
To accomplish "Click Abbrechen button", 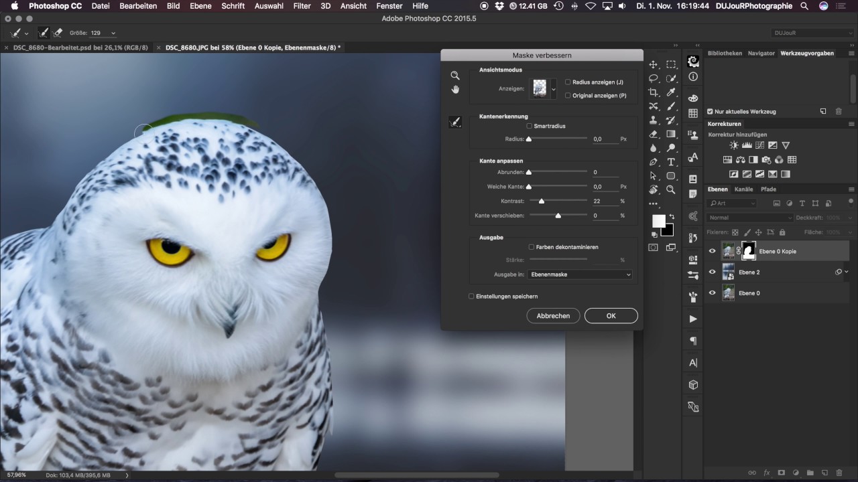I will click(553, 316).
